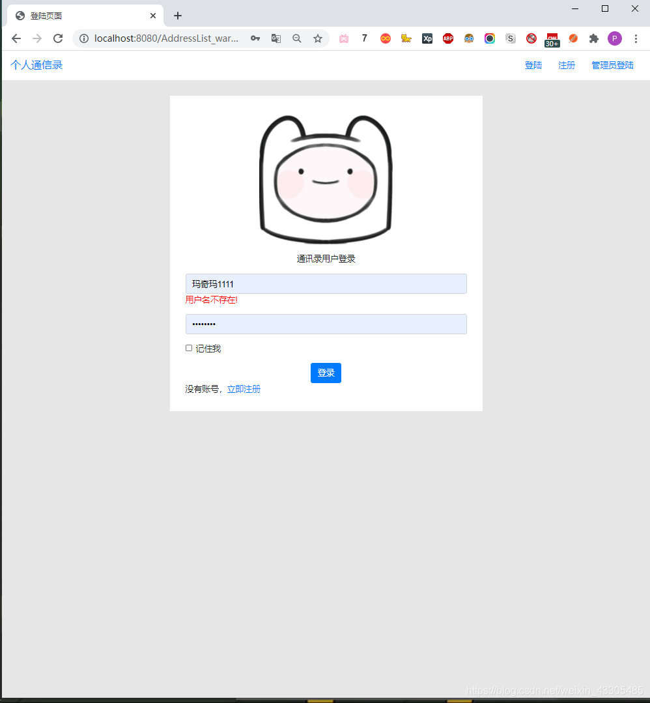Open the colorful ring extension icon
Image resolution: width=650 pixels, height=703 pixels.
[x=490, y=38]
